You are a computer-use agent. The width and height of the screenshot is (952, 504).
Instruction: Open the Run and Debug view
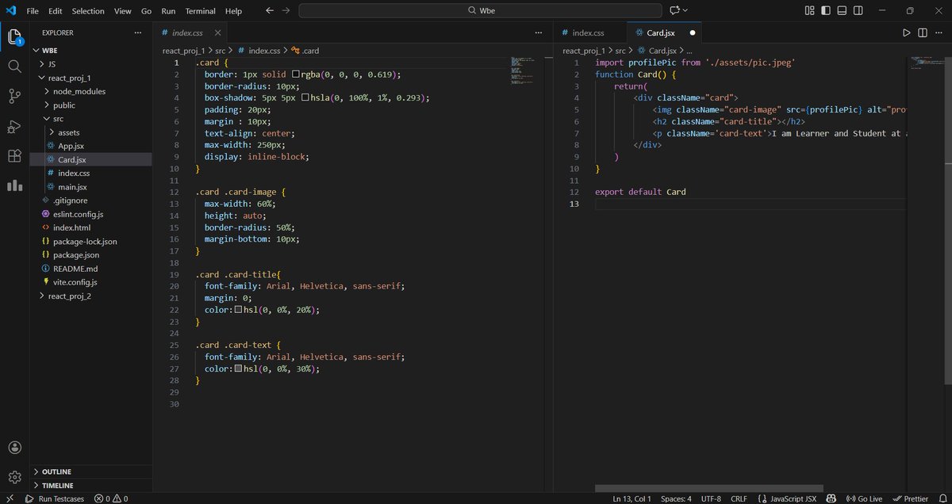tap(14, 126)
